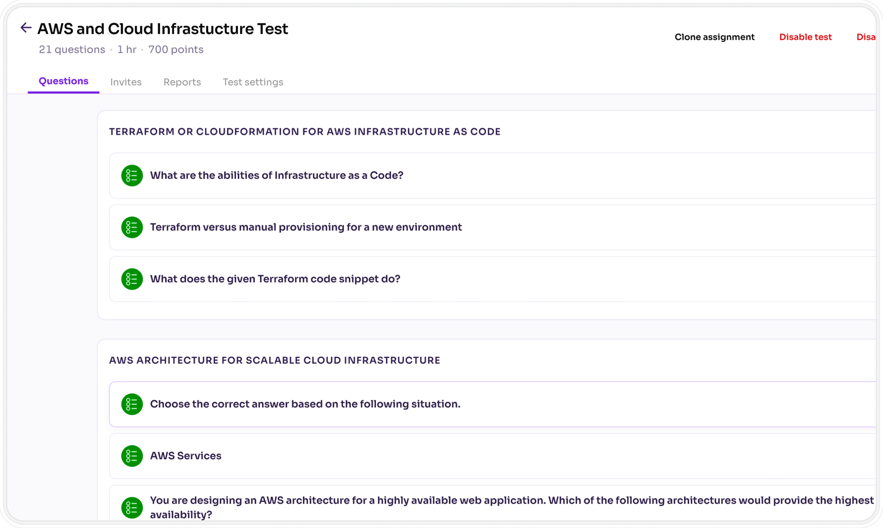
Task: Go back using the left arrow icon
Action: [x=26, y=28]
